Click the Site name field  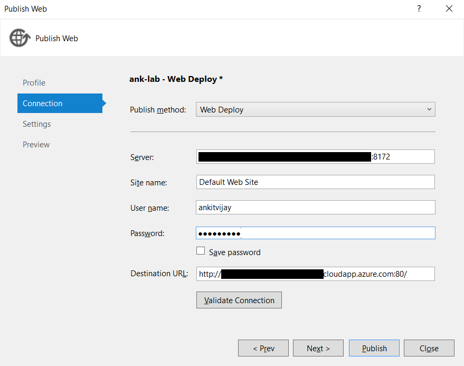tap(316, 182)
